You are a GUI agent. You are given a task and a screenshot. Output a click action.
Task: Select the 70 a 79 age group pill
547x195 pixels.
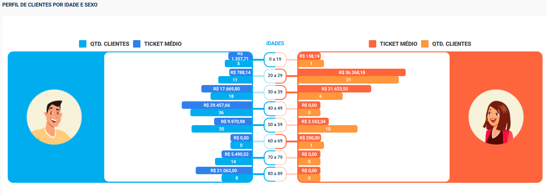coord(275,157)
